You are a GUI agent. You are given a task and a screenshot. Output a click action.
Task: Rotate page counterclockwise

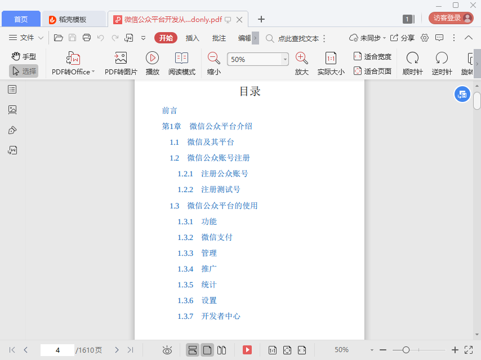click(442, 64)
